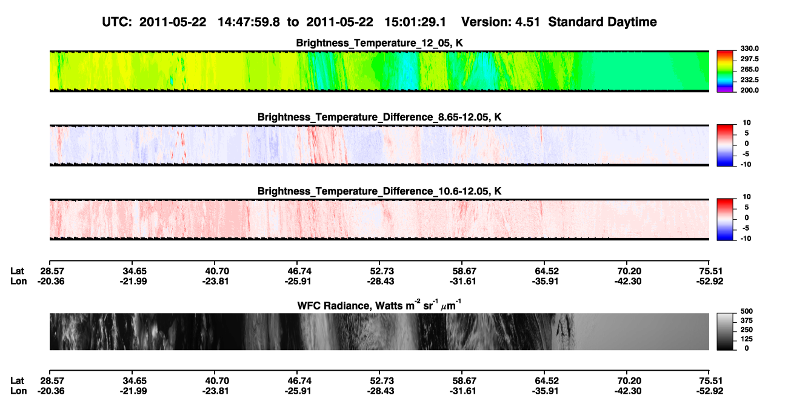
Task: Click latitude 34.65 below the WFC panel
Action: [x=134, y=380]
